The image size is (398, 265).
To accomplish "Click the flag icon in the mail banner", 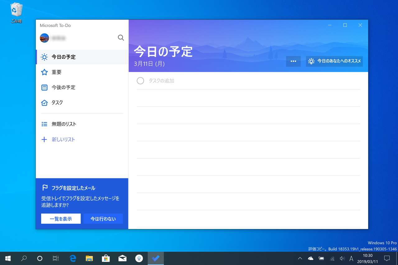I will coord(44,187).
